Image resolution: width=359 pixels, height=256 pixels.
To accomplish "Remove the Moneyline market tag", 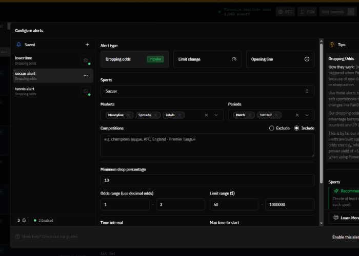I will click(128, 115).
